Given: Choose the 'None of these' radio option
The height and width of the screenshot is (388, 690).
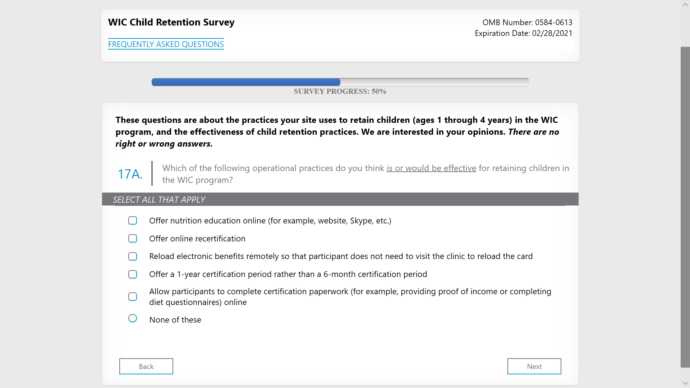Looking at the screenshot, I should (133, 319).
